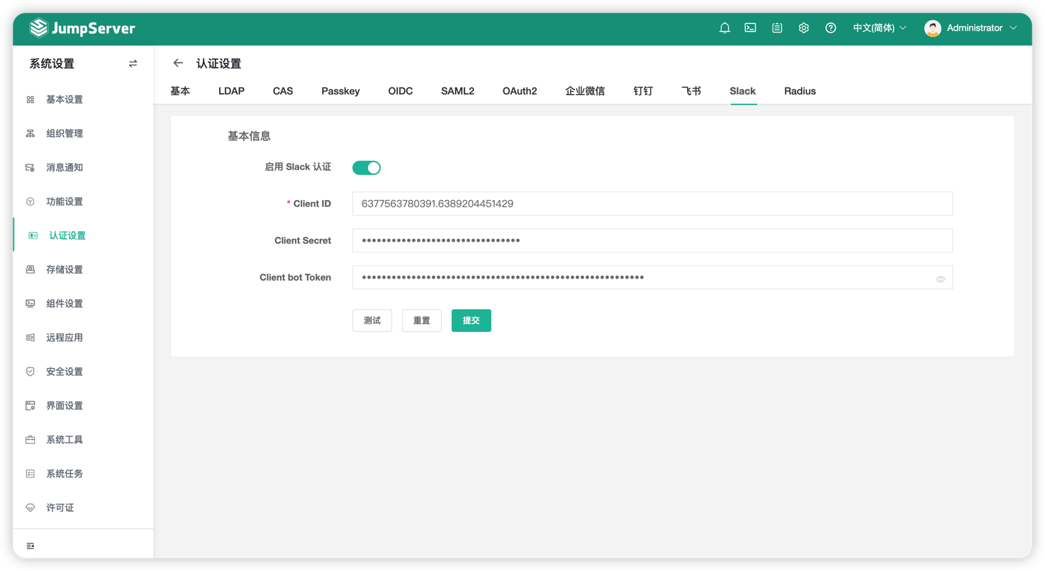Switch to the LDAP tab
The width and height of the screenshot is (1045, 571).
(x=231, y=91)
